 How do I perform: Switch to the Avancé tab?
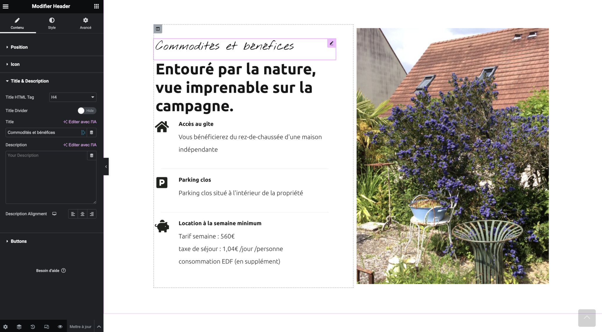coord(86,23)
